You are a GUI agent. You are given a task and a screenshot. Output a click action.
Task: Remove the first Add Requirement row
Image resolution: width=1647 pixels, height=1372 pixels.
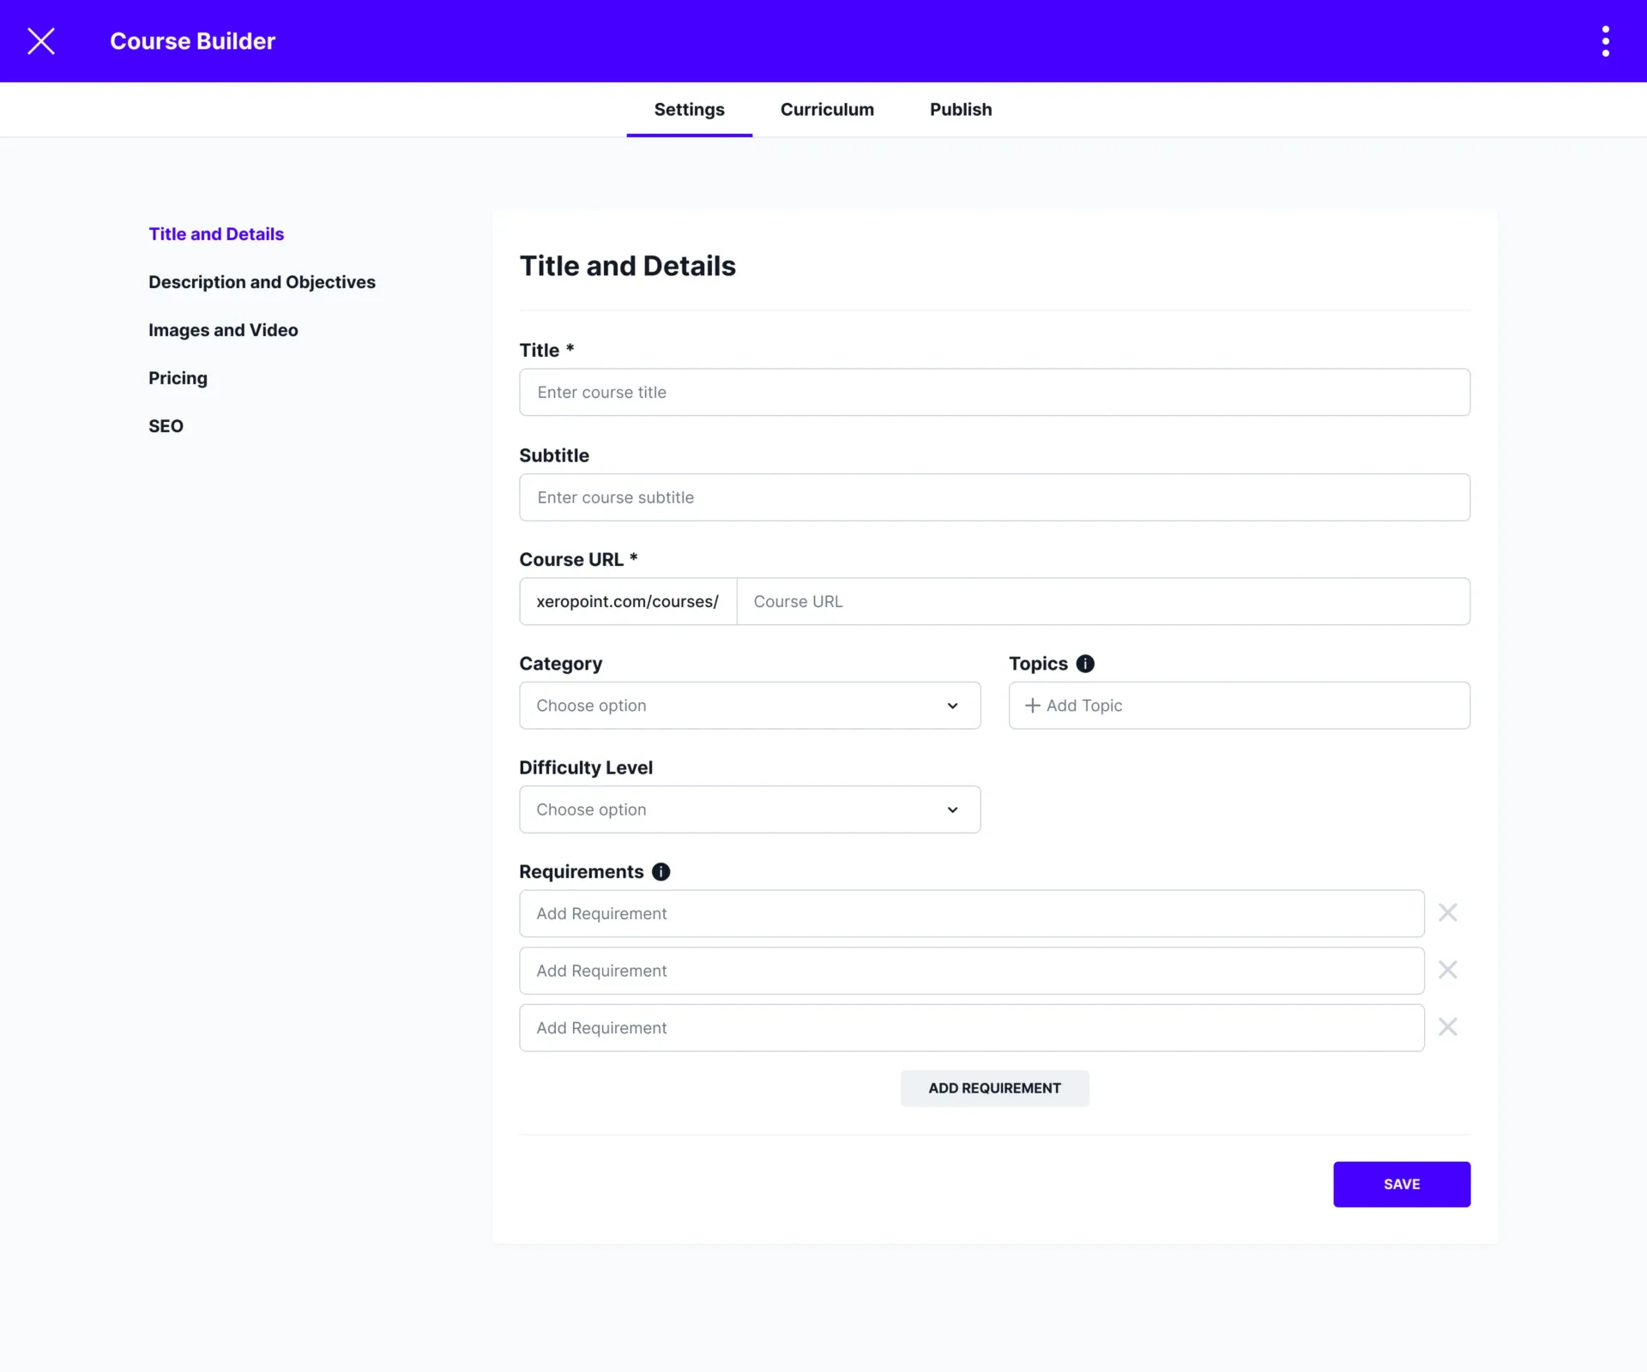point(1448,912)
